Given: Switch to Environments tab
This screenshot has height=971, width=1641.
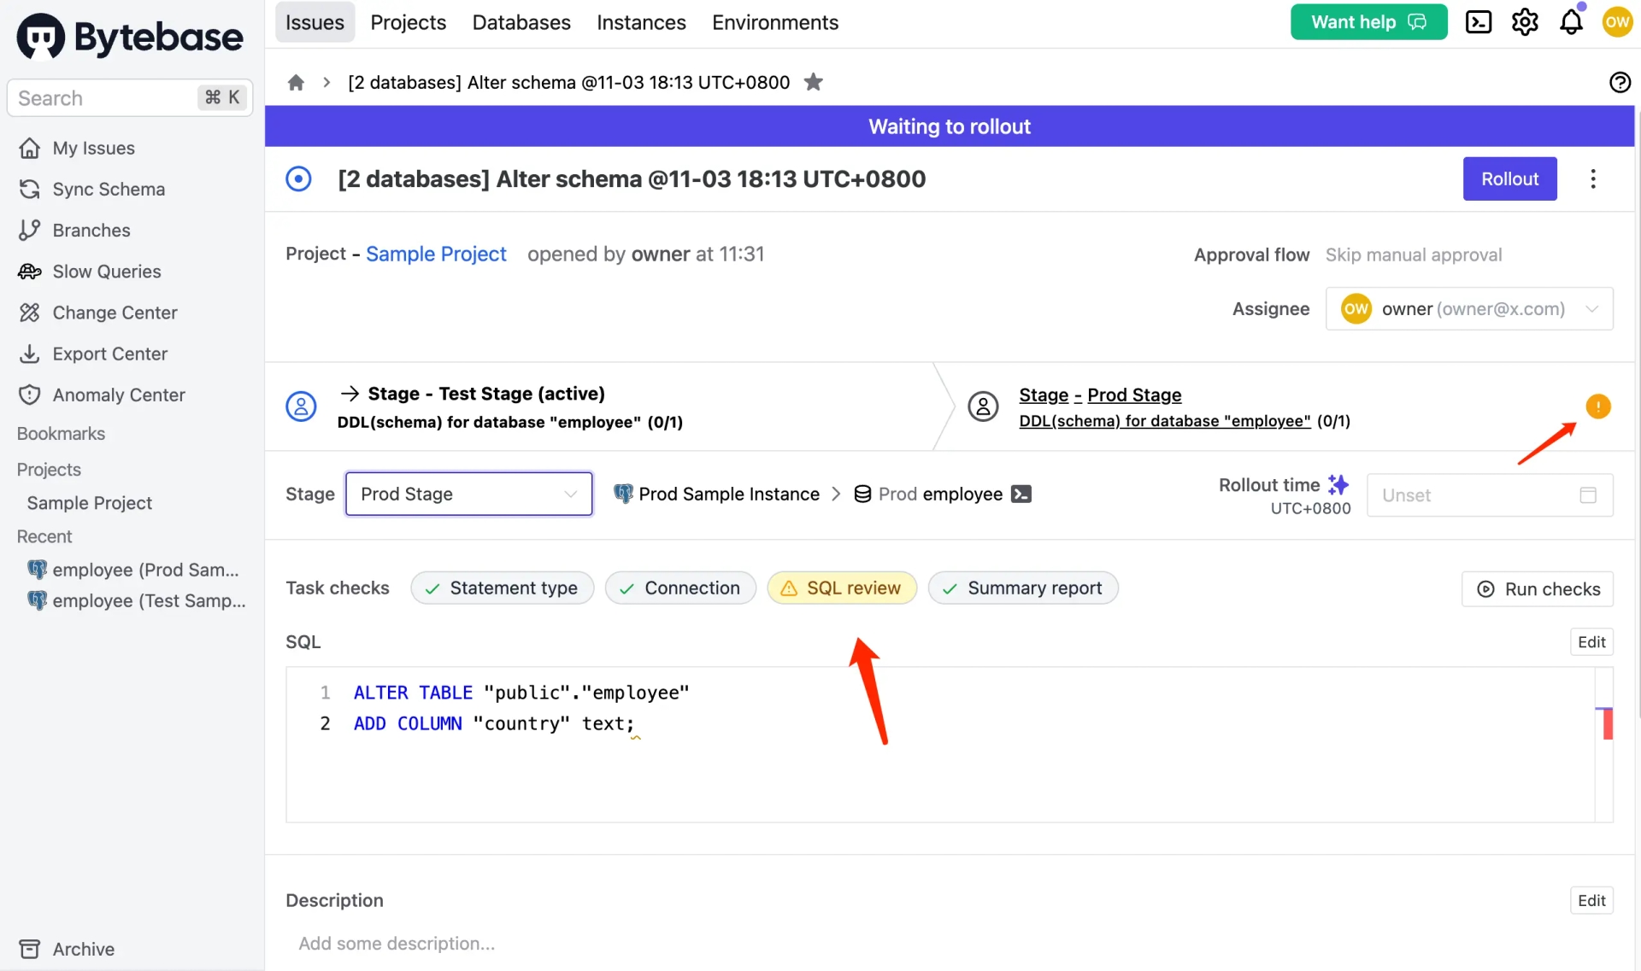Looking at the screenshot, I should click(x=775, y=22).
